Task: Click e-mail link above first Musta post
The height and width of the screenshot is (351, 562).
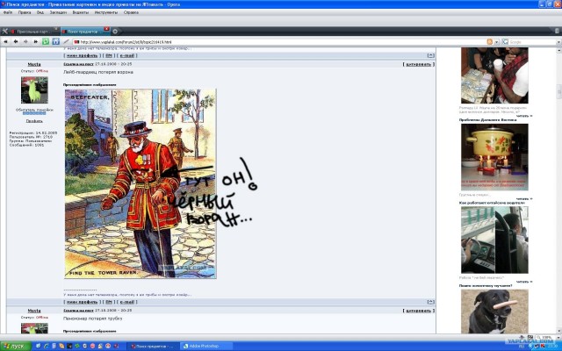Action: coord(126,55)
